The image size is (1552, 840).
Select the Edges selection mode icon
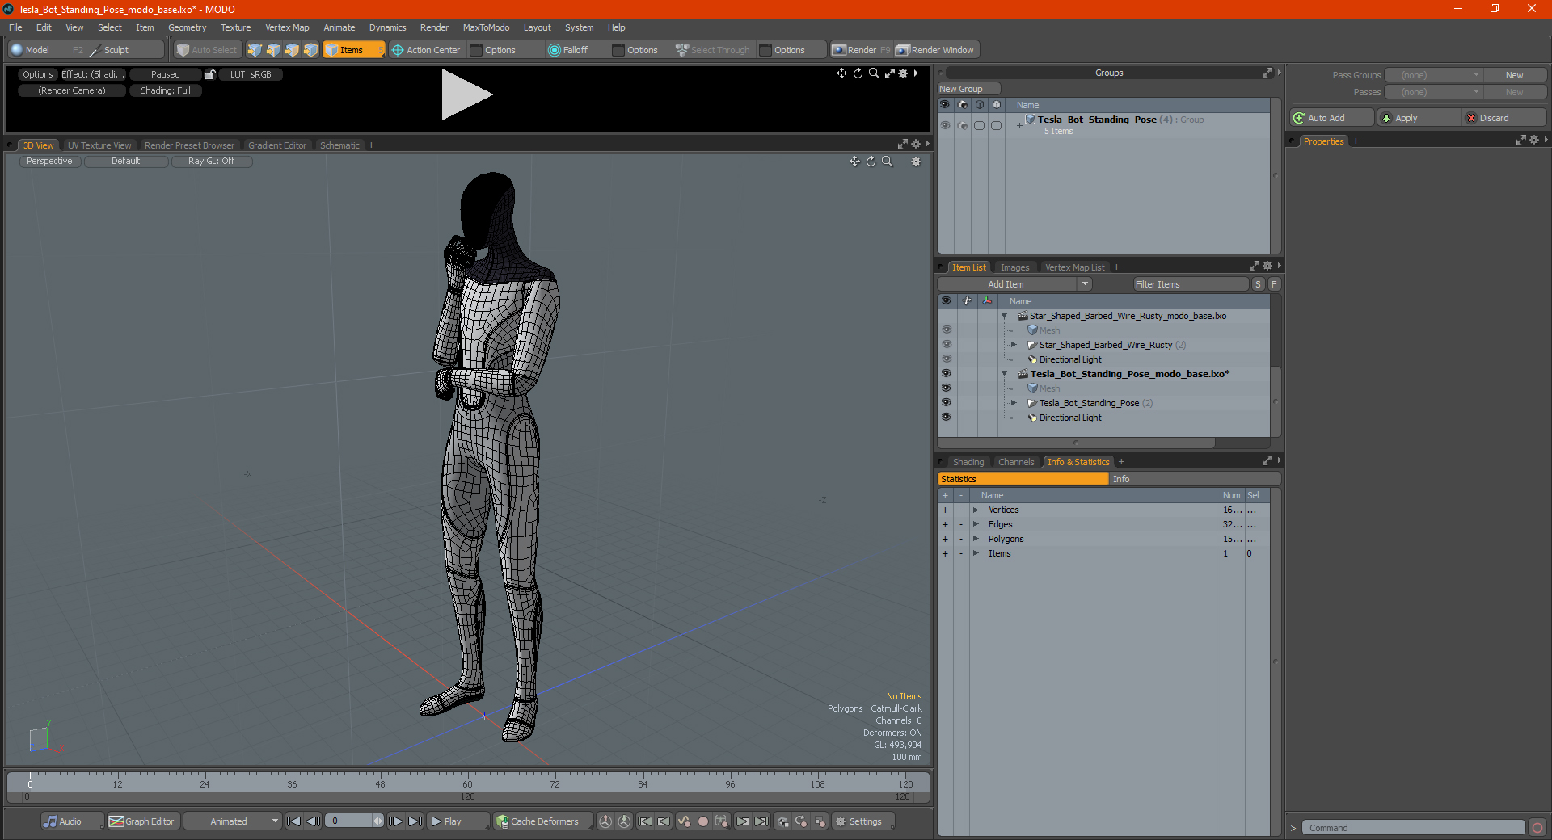point(273,50)
